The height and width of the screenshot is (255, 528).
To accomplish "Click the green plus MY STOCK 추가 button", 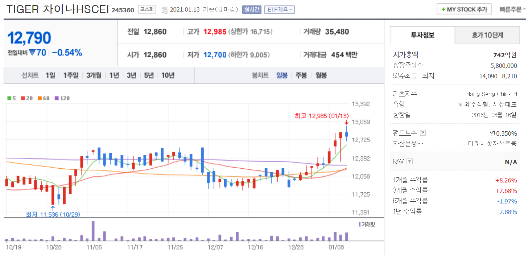I will (x=464, y=9).
